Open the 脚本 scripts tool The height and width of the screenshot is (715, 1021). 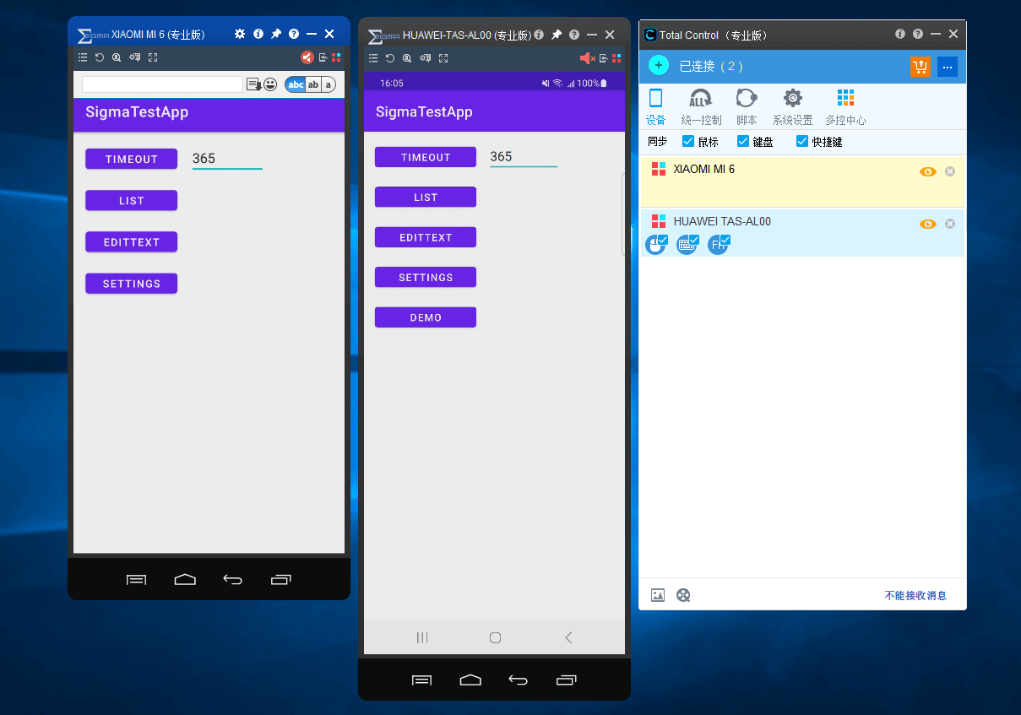747,107
